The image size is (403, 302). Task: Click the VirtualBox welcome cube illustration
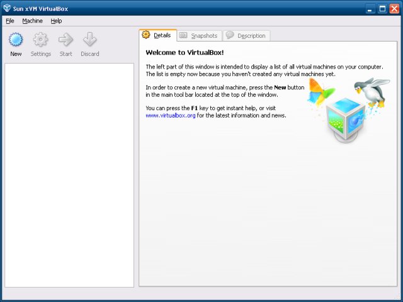(349, 111)
